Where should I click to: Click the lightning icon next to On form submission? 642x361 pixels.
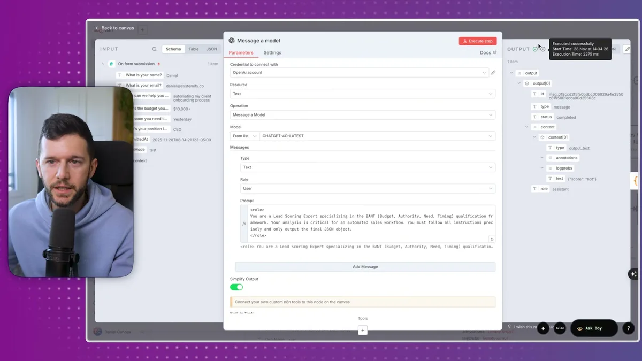159,63
